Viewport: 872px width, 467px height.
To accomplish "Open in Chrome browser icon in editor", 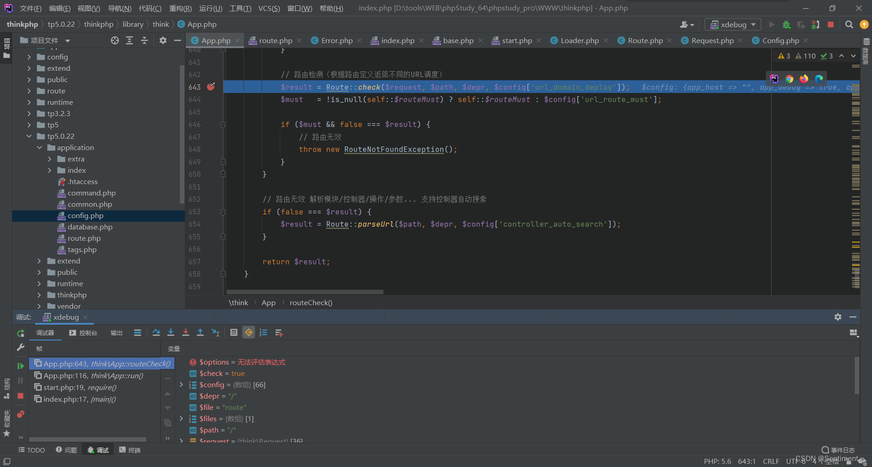I will (789, 79).
